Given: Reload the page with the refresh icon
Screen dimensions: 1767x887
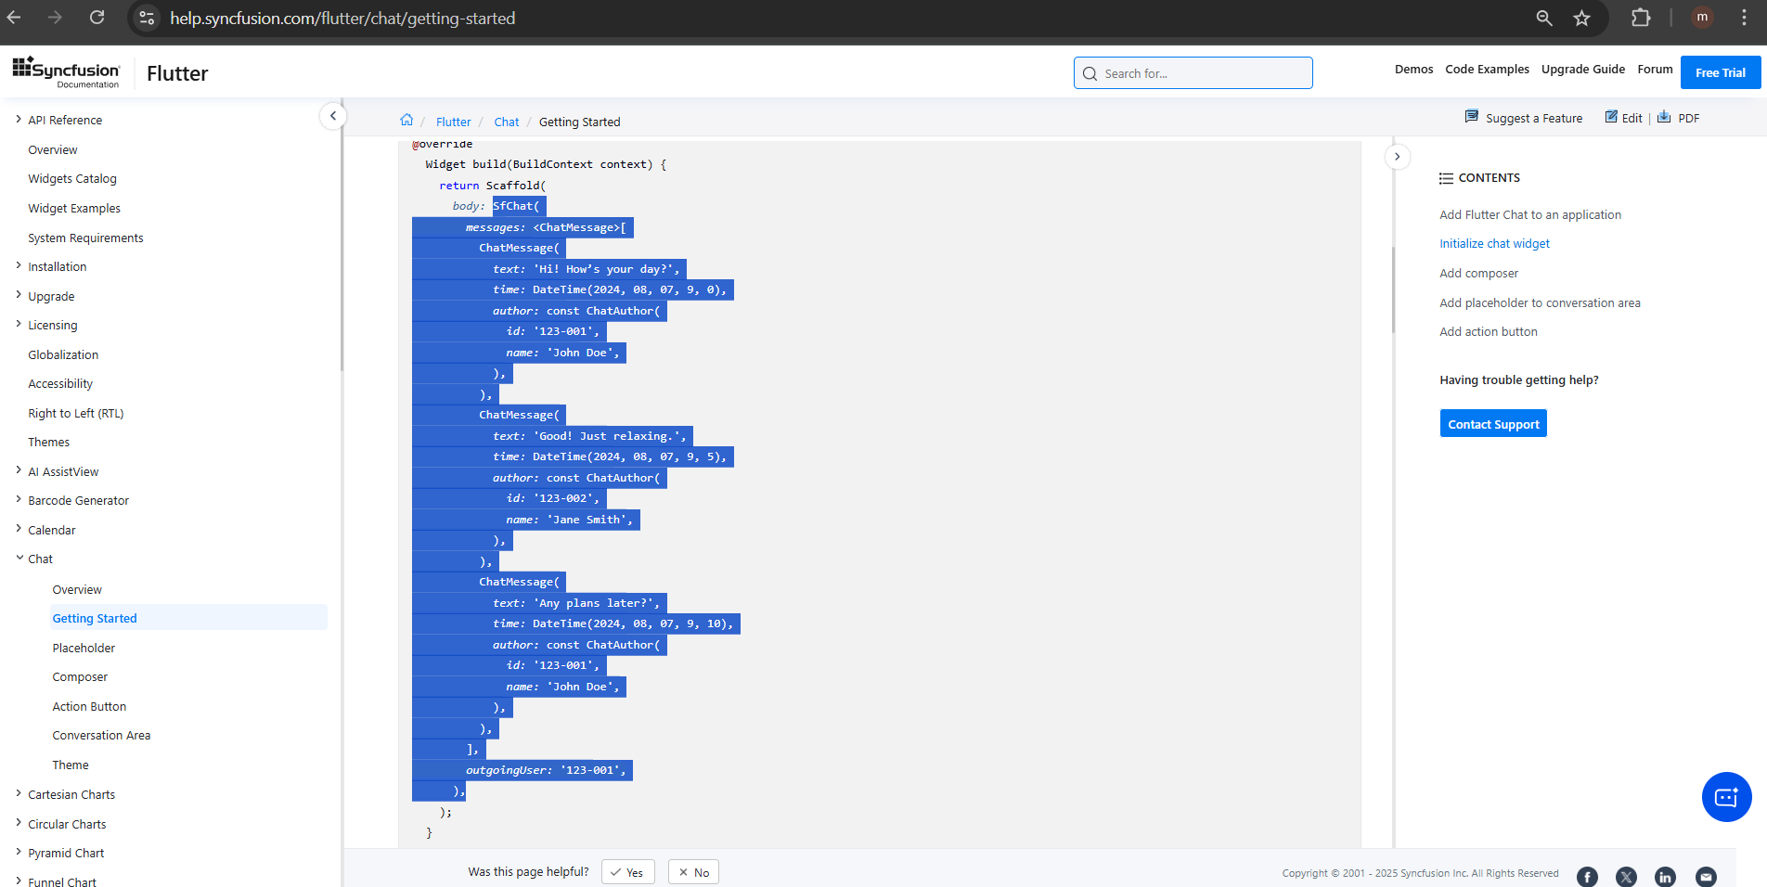Looking at the screenshot, I should pos(96,18).
